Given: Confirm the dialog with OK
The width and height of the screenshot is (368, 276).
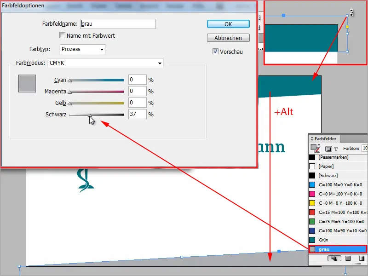Looking at the screenshot, I should pyautogui.click(x=228, y=24).
